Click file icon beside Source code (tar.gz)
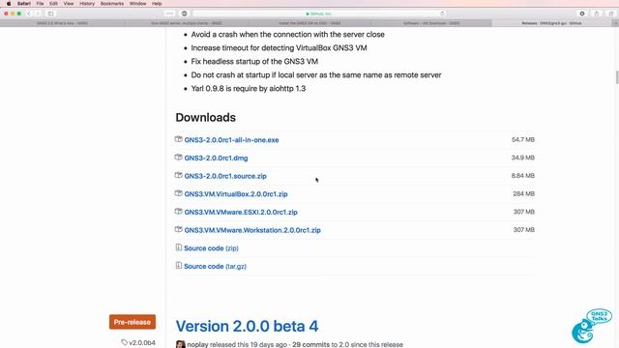The image size is (619, 348). click(178, 266)
